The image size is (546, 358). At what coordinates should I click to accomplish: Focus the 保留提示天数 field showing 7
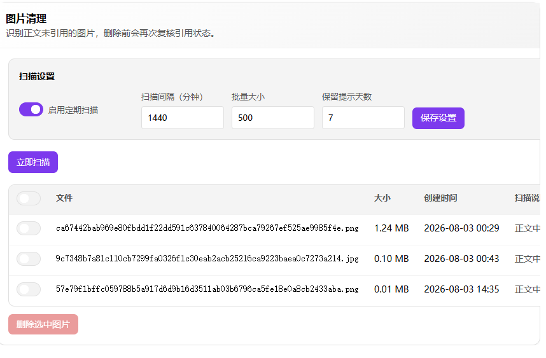click(363, 118)
